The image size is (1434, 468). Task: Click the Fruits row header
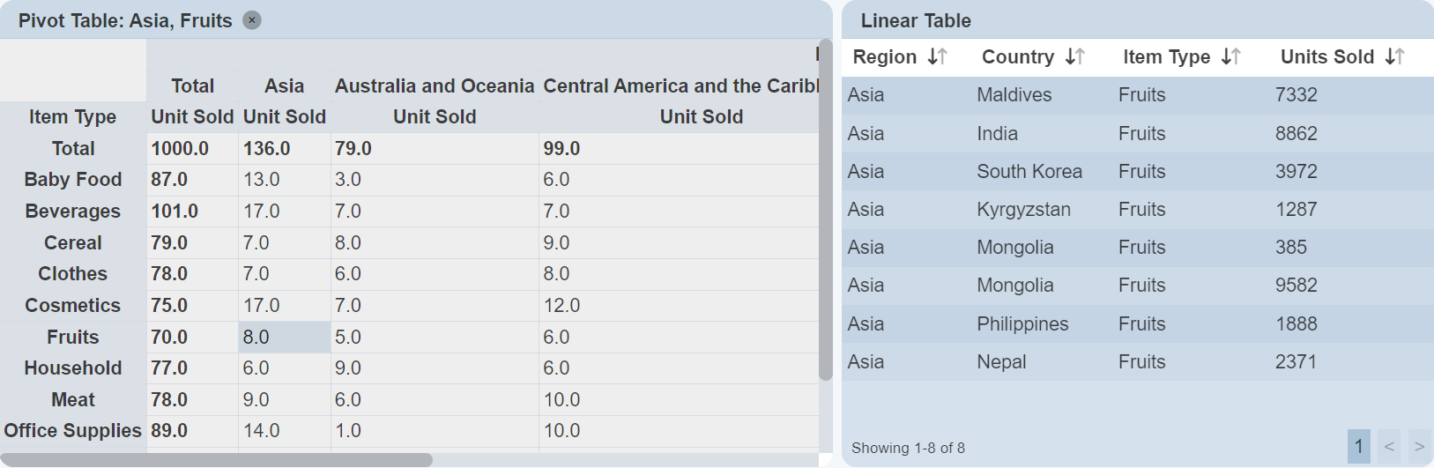click(73, 337)
